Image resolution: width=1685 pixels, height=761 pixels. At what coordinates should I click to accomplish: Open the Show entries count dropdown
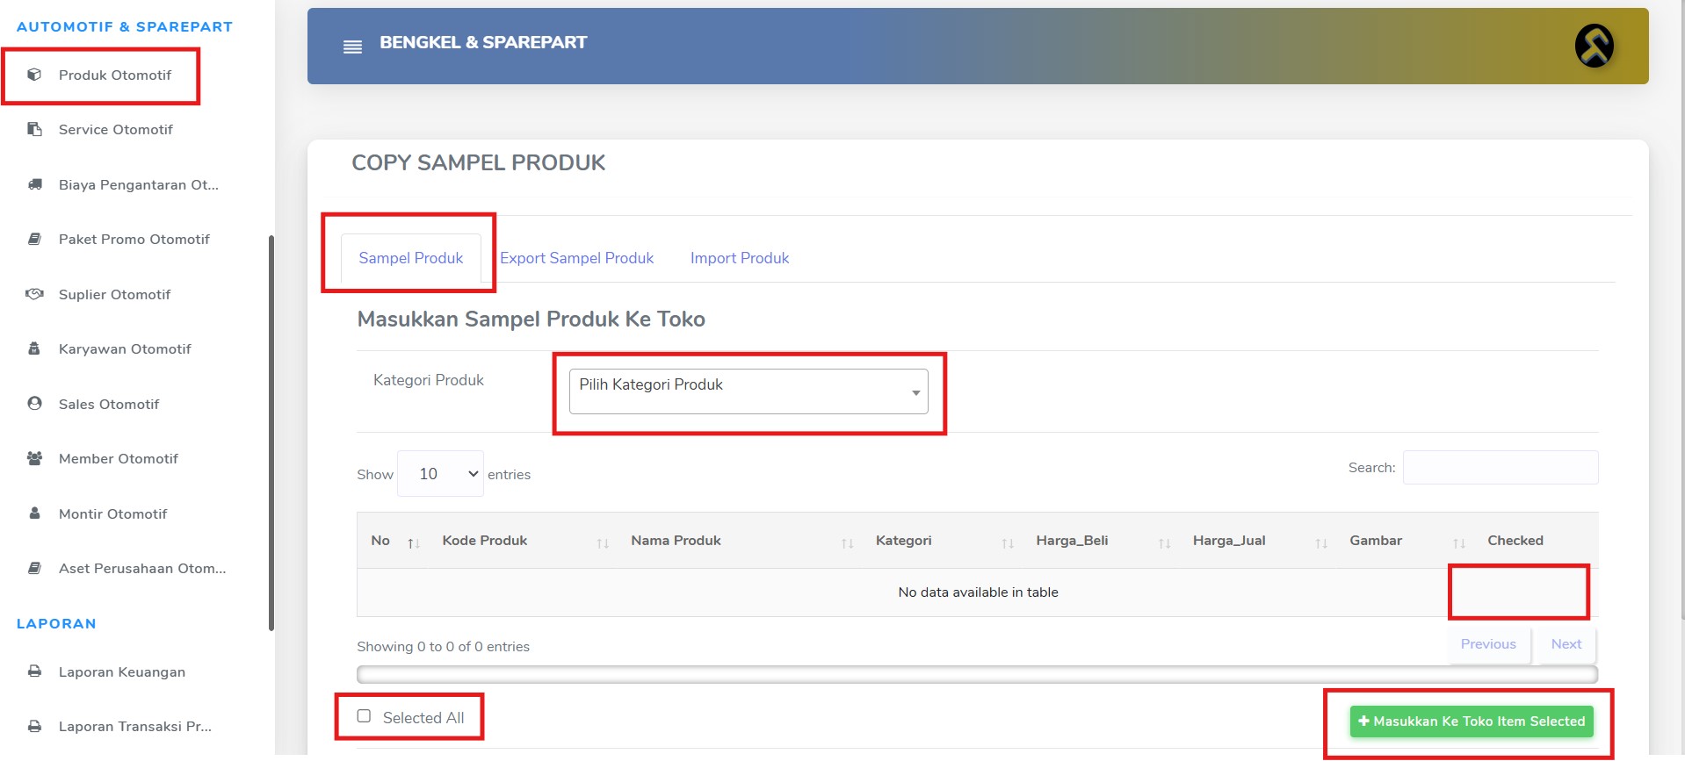coord(440,474)
